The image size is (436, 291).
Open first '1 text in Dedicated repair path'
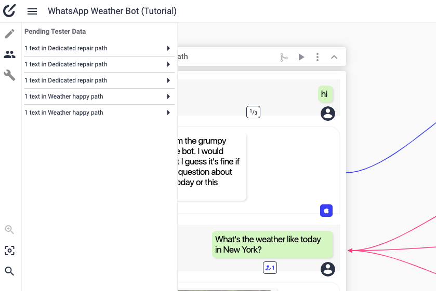(99, 48)
